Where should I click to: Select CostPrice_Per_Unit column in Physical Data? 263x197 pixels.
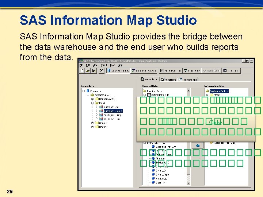166,147
